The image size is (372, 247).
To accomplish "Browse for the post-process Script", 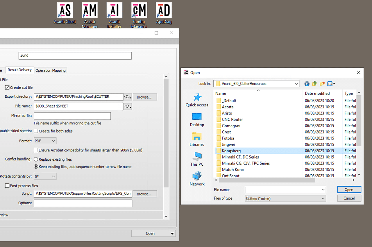I will (145, 194).
